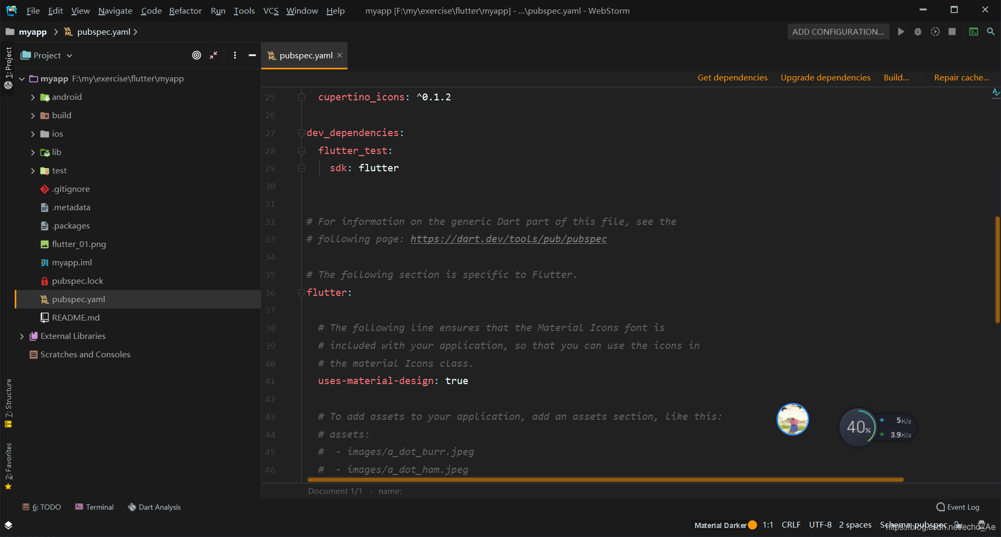
Task: Open the ADD CONFIGURATION dialog
Action: tap(838, 32)
